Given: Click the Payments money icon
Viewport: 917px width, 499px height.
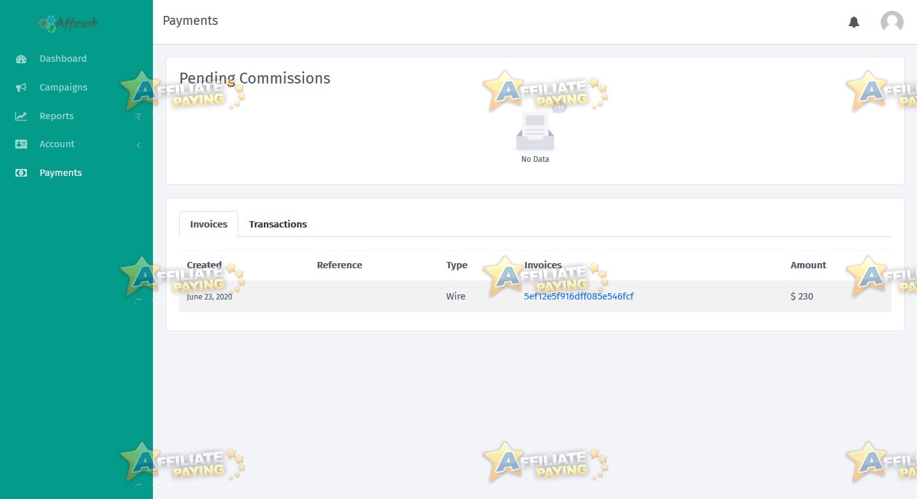Looking at the screenshot, I should tap(21, 173).
